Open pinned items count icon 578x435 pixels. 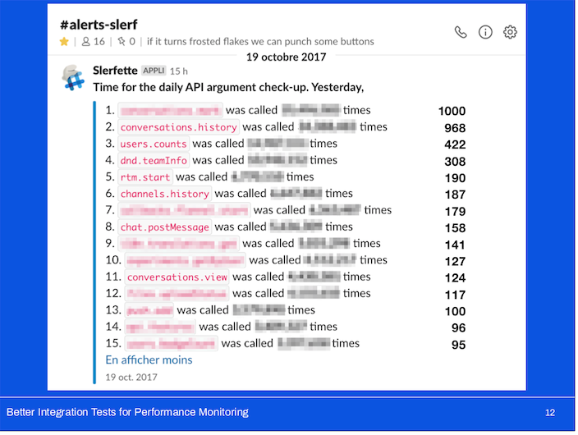(x=126, y=42)
